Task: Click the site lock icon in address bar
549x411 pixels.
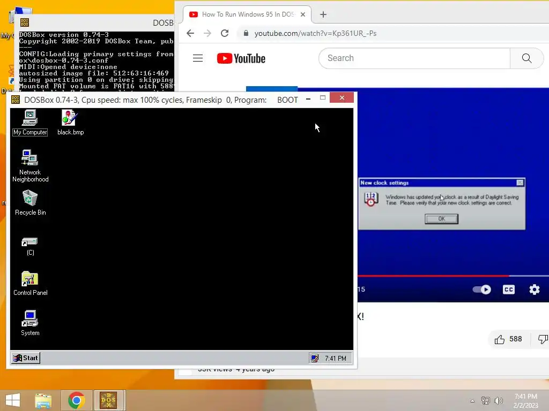Action: click(246, 33)
